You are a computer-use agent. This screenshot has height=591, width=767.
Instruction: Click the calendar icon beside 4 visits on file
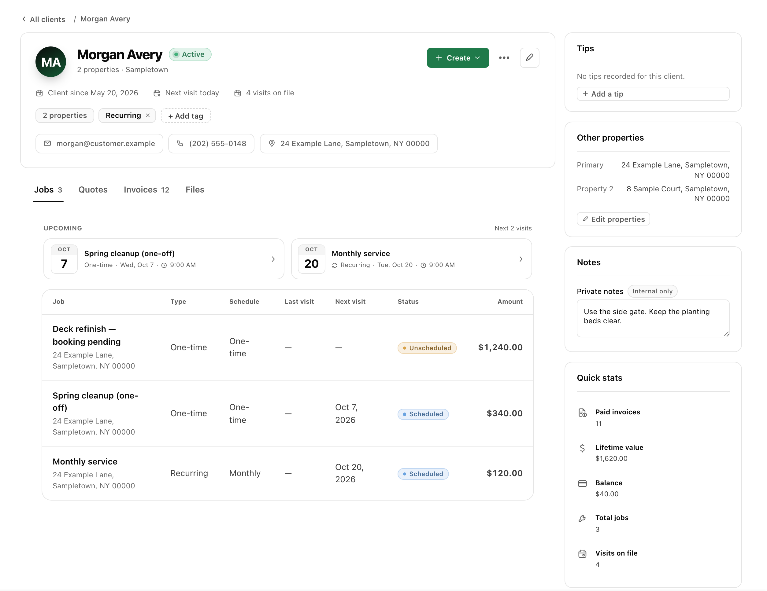click(238, 93)
